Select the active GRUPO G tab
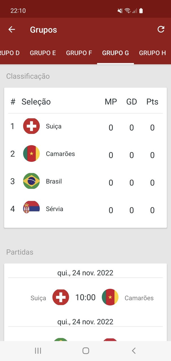The width and height of the screenshot is (171, 361). [x=115, y=53]
